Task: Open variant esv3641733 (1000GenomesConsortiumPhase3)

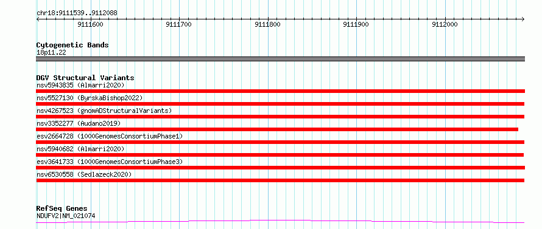Action: (110, 162)
